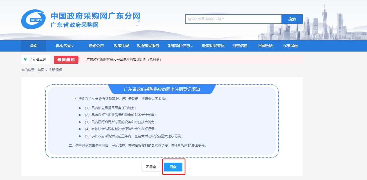Expand the 采购项目信息 dropdown menu
Image resolution: width=367 pixels, height=180 pixels.
[180, 46]
